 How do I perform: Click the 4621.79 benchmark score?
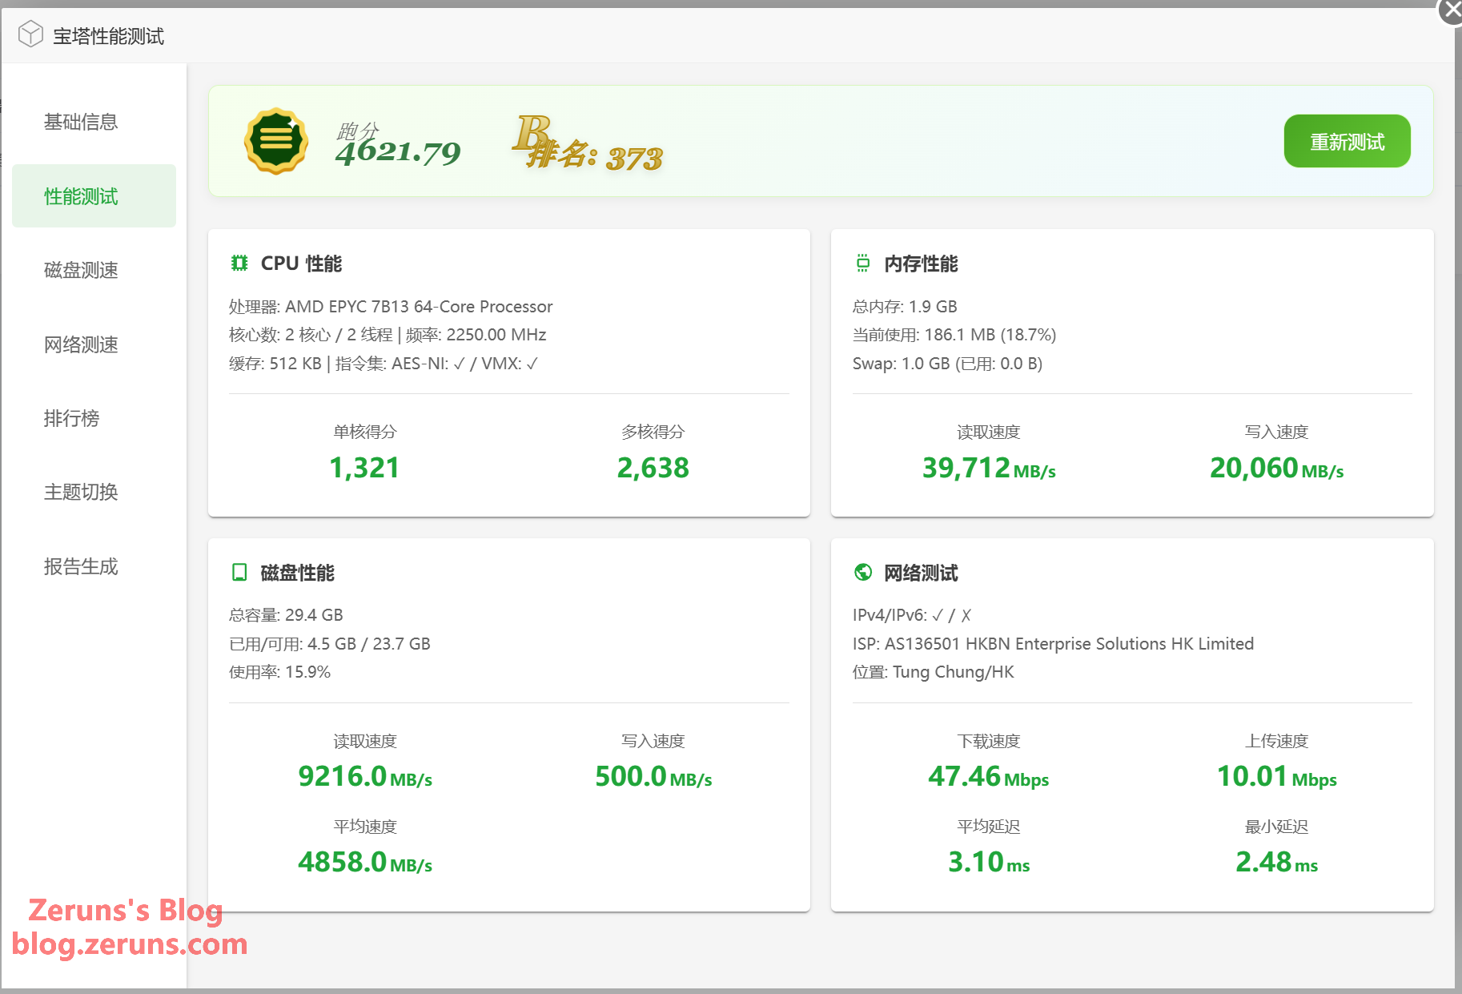398,152
